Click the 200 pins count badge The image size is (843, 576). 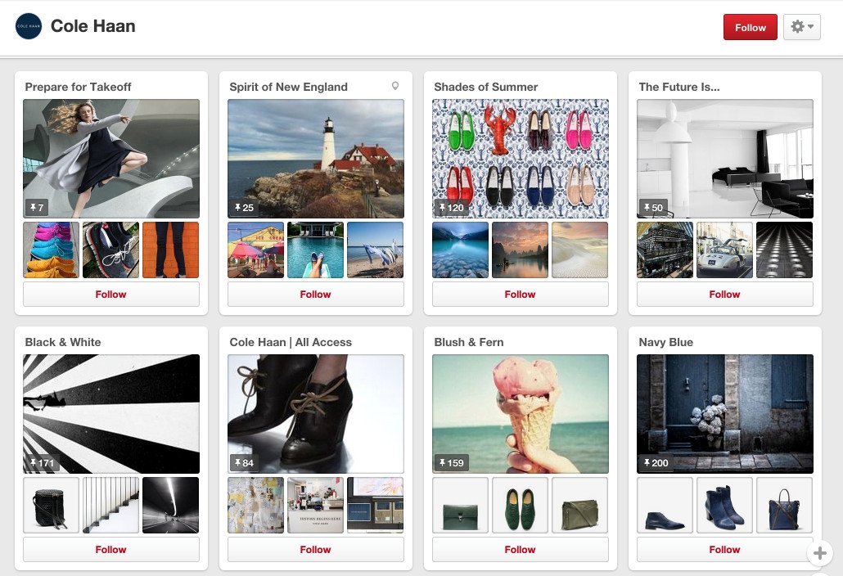(656, 462)
